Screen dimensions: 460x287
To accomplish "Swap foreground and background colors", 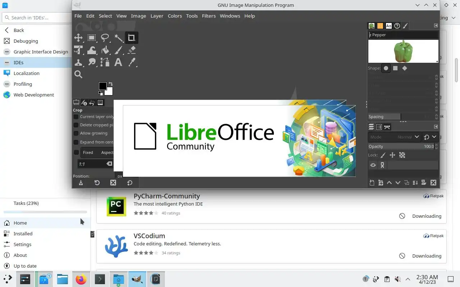I will tap(111, 84).
